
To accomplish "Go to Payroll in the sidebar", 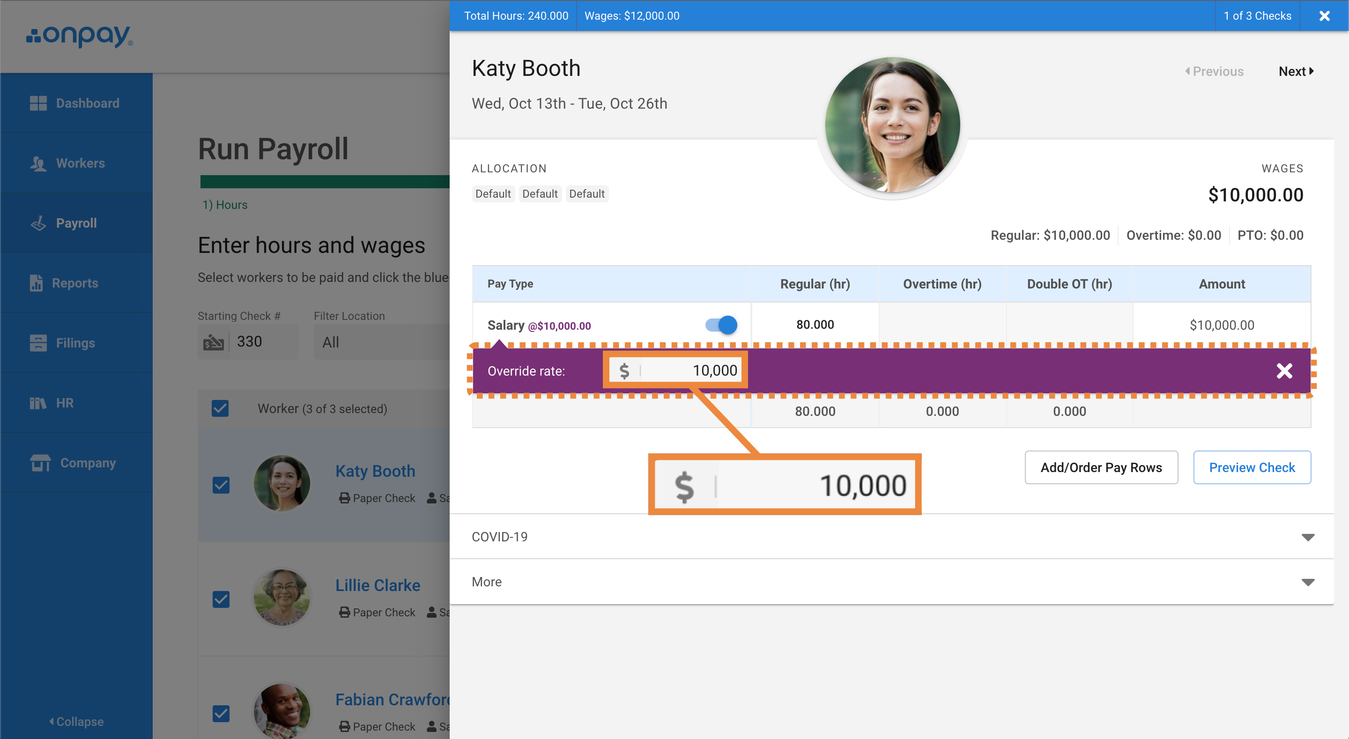I will [76, 223].
